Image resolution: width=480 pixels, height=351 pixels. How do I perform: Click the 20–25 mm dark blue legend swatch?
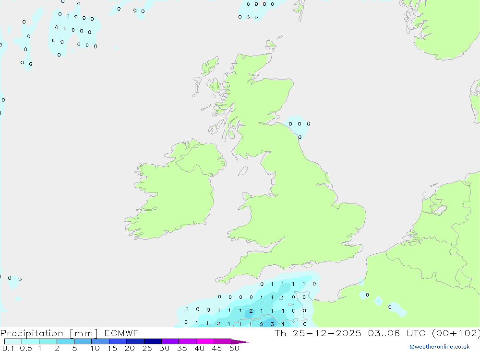click(x=135, y=341)
